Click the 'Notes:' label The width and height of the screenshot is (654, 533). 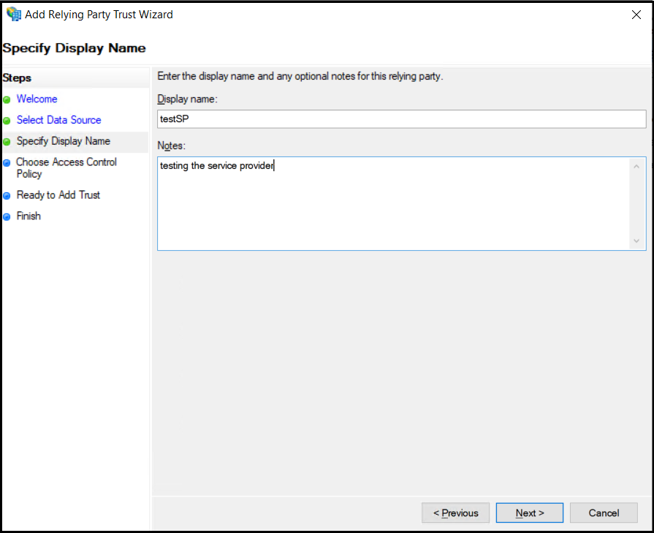coord(171,145)
